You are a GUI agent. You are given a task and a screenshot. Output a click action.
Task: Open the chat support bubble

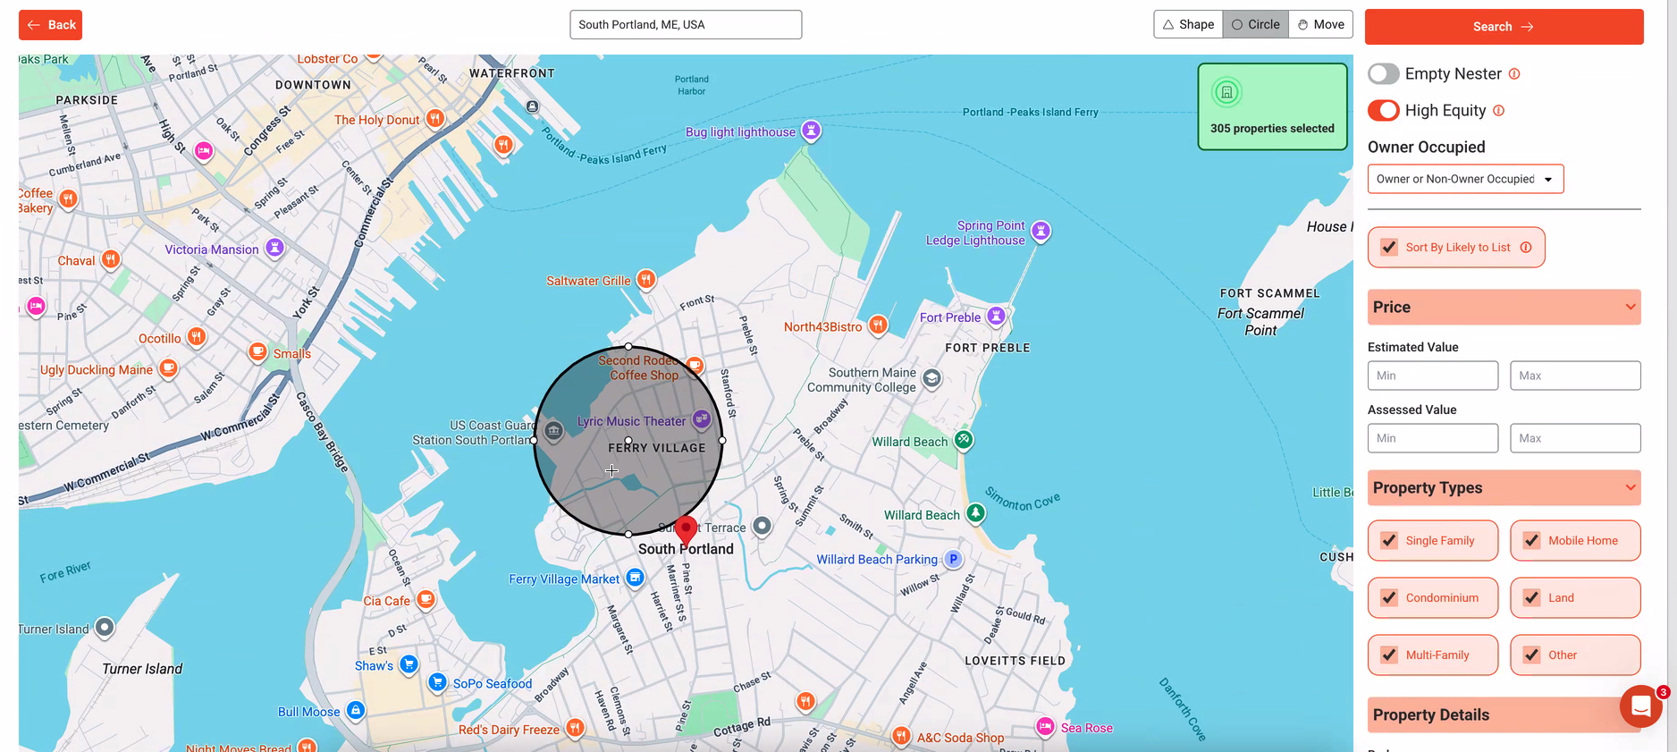(1641, 707)
